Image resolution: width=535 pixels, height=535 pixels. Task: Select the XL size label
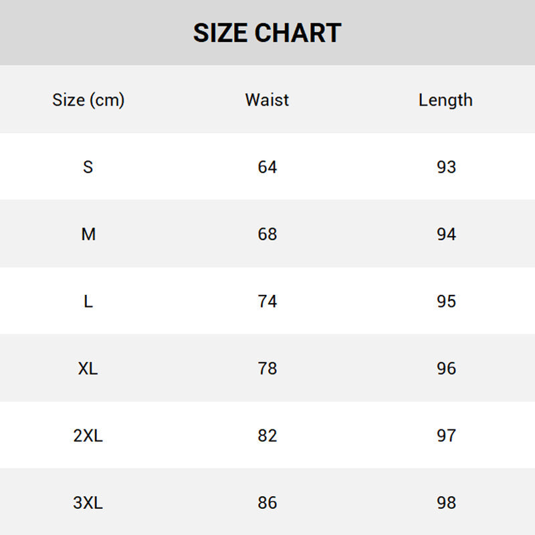pyautogui.click(x=88, y=368)
